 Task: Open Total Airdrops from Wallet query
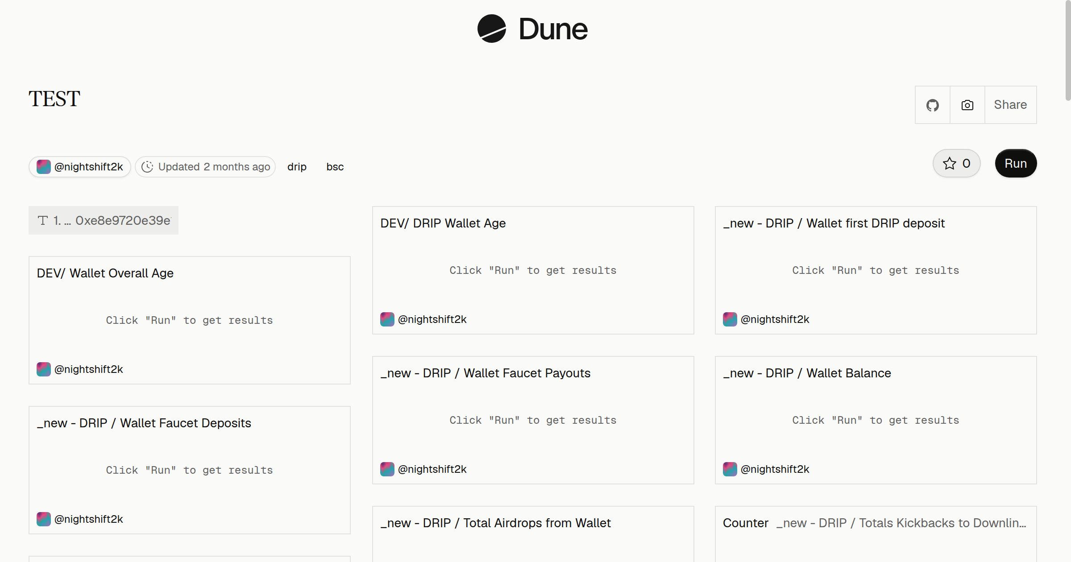(x=495, y=523)
